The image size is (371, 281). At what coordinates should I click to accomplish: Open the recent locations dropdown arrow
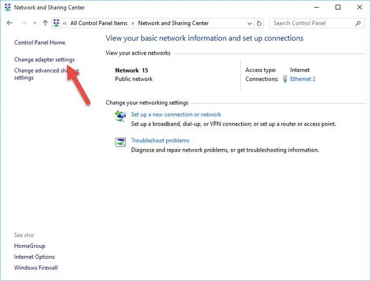35,23
